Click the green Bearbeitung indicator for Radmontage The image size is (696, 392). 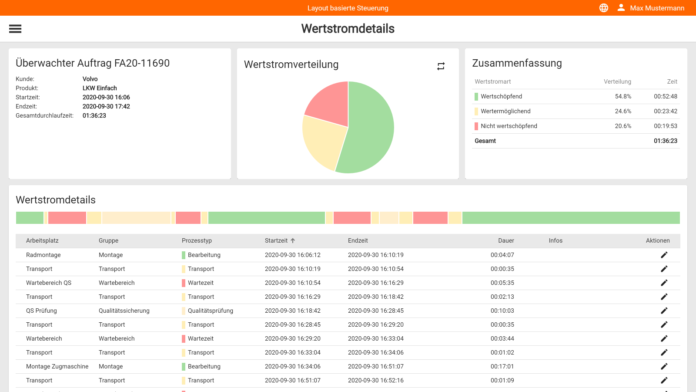click(184, 255)
